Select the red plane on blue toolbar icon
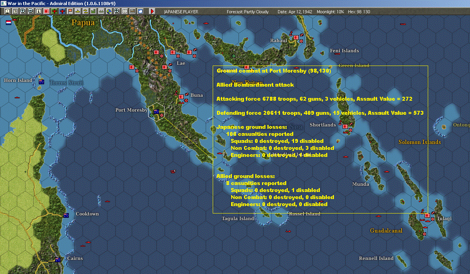The image size is (470, 274). point(62,12)
